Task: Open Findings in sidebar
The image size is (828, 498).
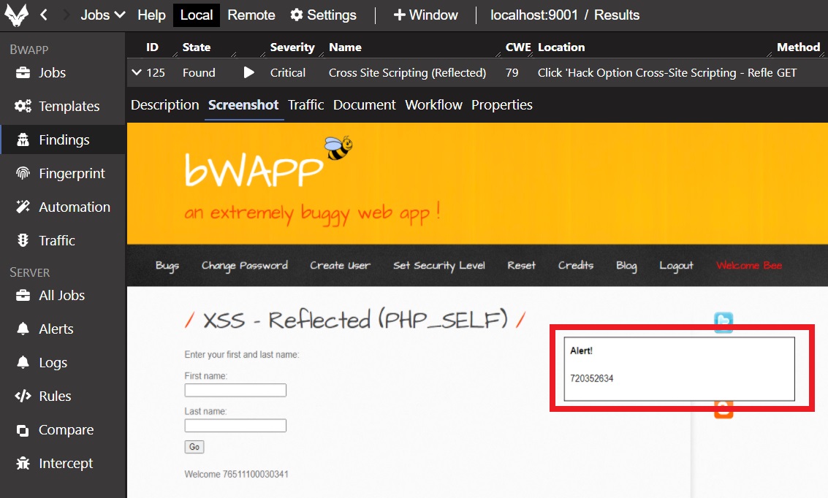Action: 63,139
